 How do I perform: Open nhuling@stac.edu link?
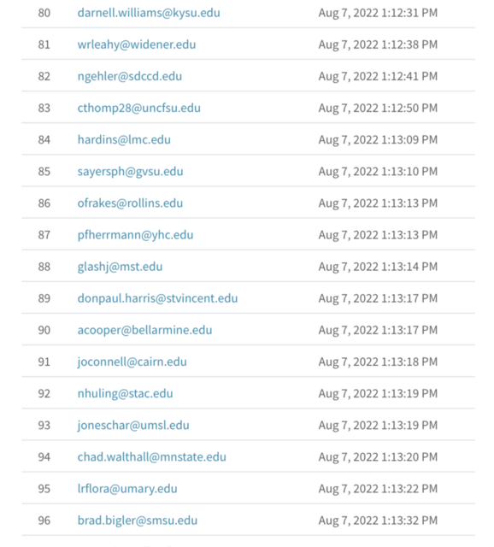pos(125,394)
